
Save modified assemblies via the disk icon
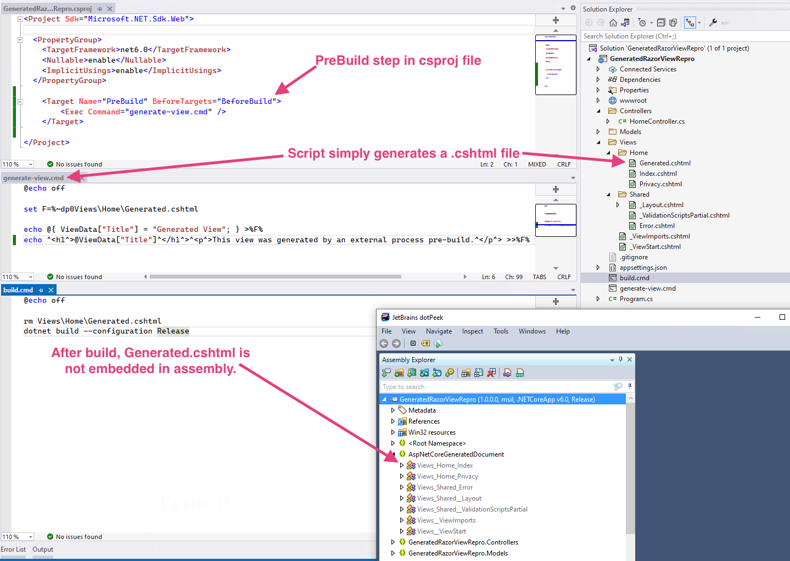(x=478, y=373)
